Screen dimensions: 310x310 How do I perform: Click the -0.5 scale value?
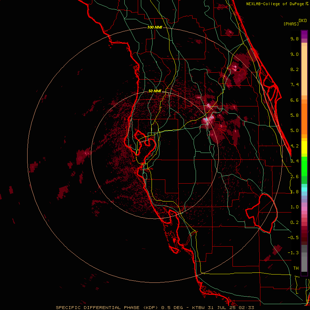coord(293,238)
